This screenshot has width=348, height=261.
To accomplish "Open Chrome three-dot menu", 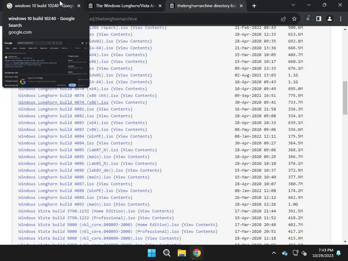I will (341, 19).
